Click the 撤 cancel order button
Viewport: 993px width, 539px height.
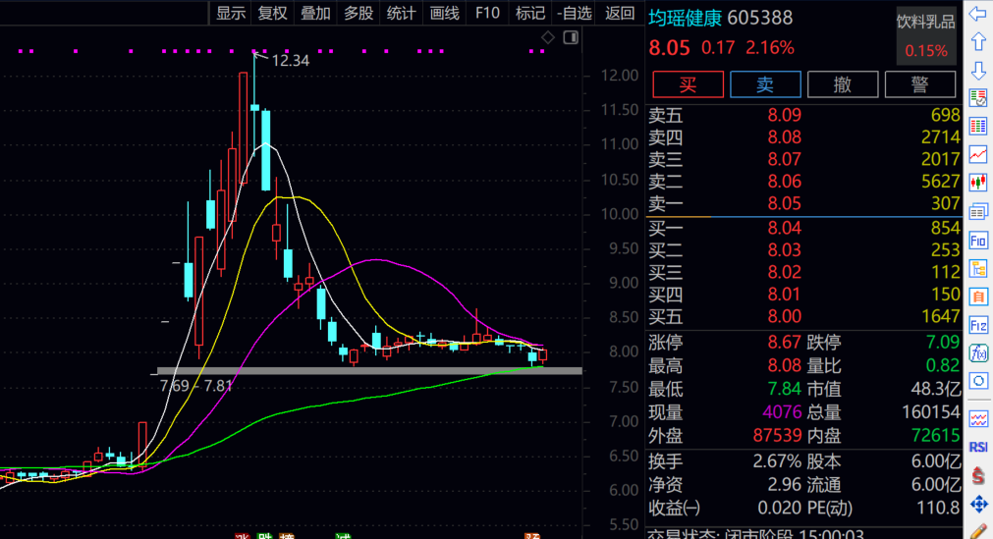[x=843, y=84]
